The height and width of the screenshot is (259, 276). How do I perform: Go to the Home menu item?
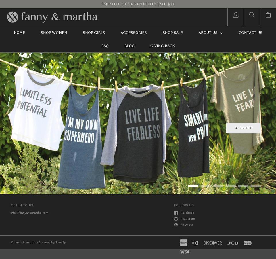19,33
